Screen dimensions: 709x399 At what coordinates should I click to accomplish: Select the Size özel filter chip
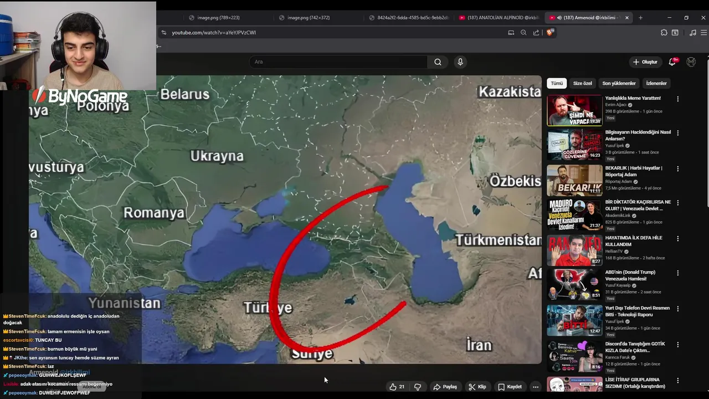(582, 83)
